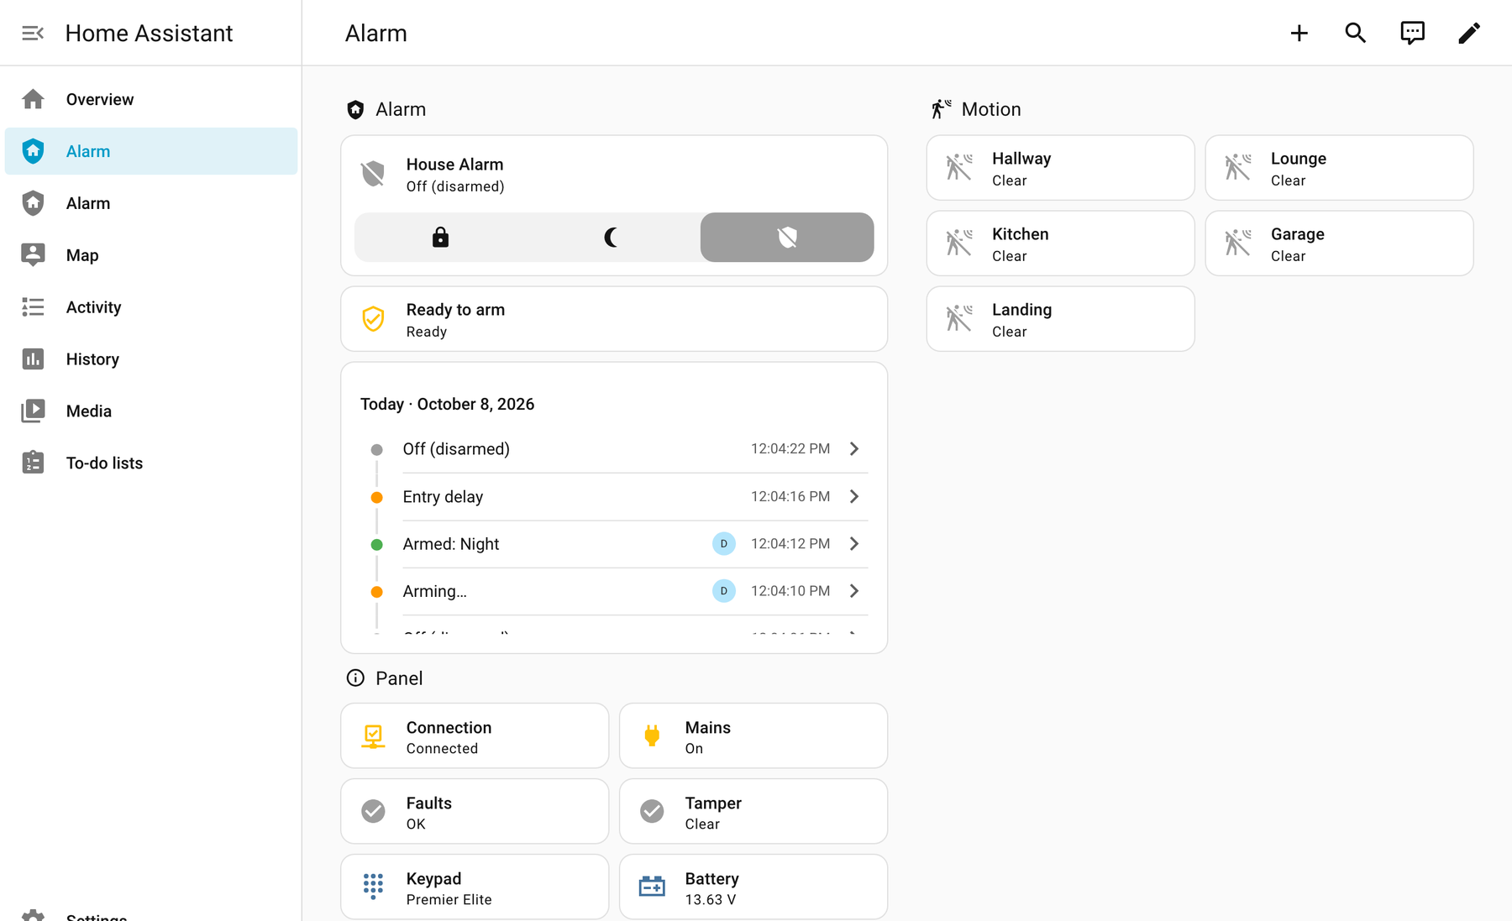This screenshot has width=1512, height=921.
Task: Click the pencil edit dashboard icon
Action: coord(1468,33)
